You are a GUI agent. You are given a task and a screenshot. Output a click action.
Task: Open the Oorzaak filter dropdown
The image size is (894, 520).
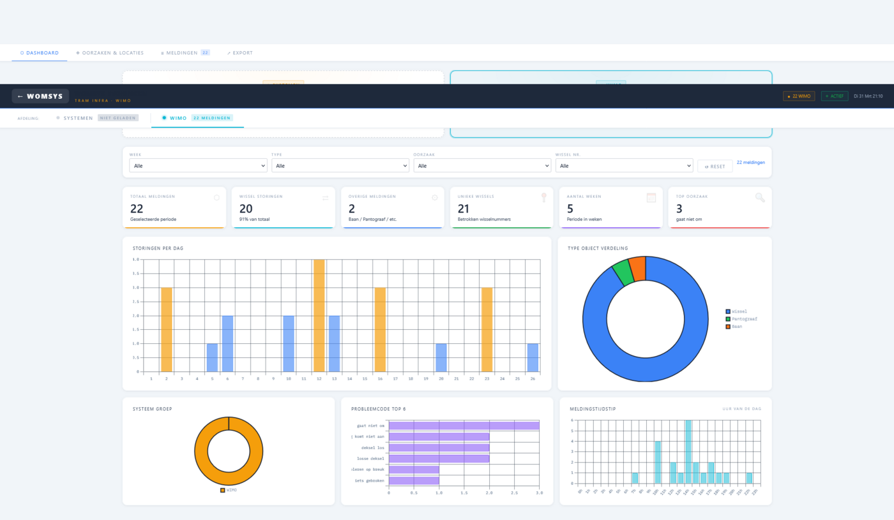tap(482, 165)
